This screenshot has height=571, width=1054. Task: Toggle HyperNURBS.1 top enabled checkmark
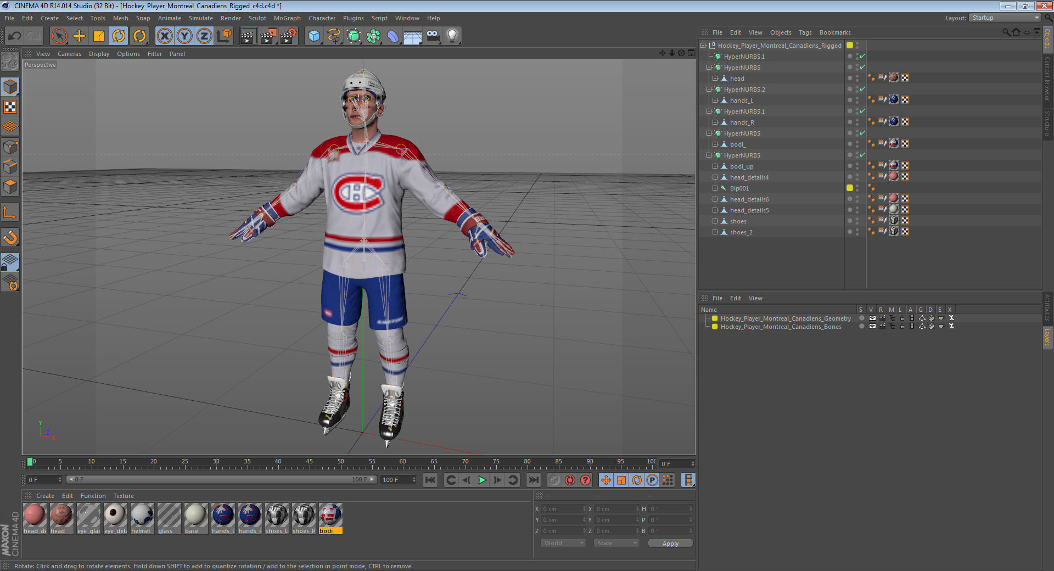coord(862,57)
